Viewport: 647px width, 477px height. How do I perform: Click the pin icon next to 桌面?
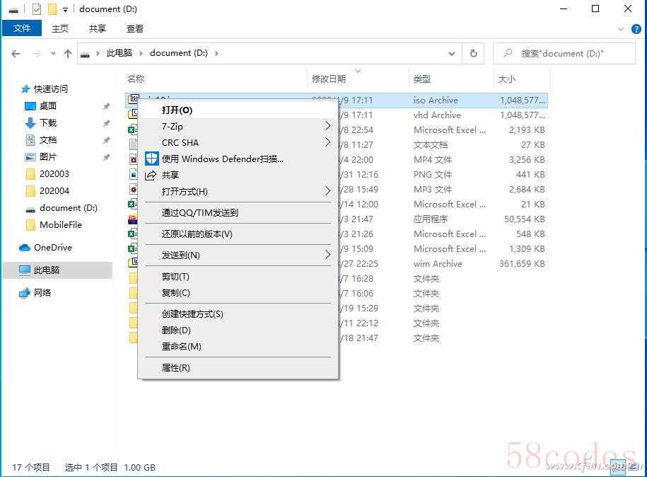(x=107, y=106)
